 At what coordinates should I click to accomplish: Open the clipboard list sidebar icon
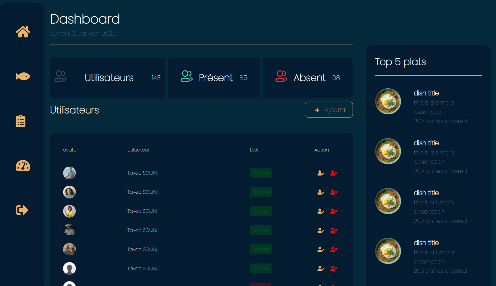point(20,121)
